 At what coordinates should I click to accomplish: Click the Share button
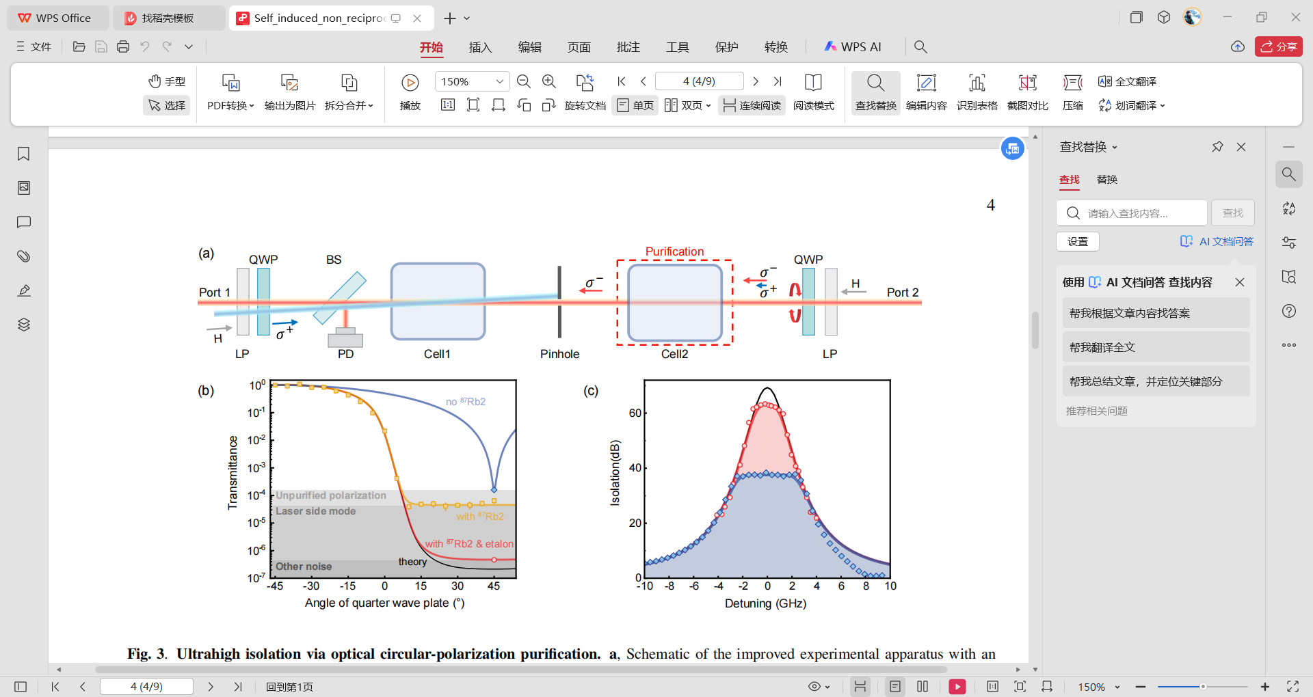click(x=1278, y=46)
